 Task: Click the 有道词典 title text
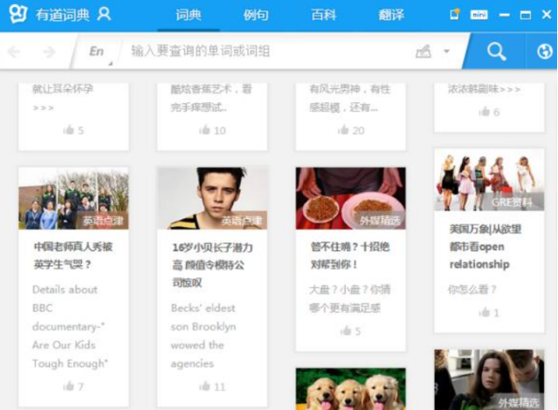click(63, 15)
